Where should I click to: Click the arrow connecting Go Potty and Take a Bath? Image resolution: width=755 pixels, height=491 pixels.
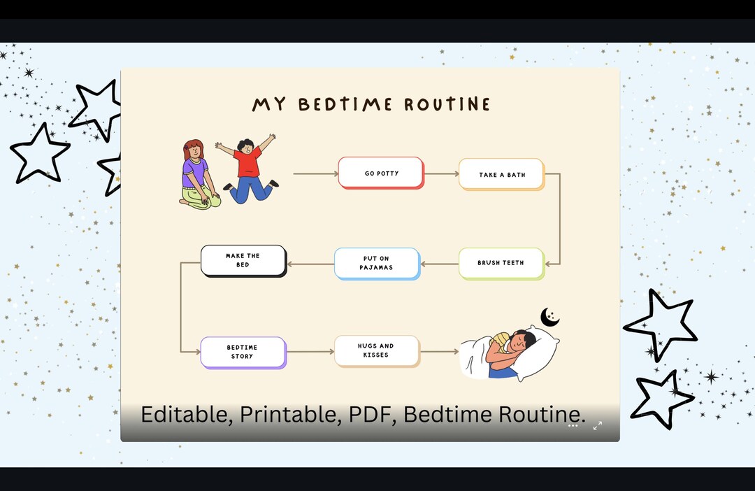[x=440, y=173]
